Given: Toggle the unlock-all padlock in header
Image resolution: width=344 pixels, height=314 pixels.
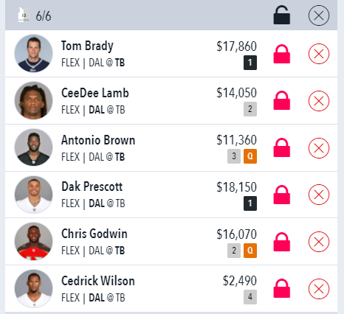Looking at the screenshot, I should 282,15.
